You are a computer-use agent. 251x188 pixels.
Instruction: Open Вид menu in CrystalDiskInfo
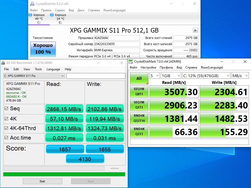[71, 10]
